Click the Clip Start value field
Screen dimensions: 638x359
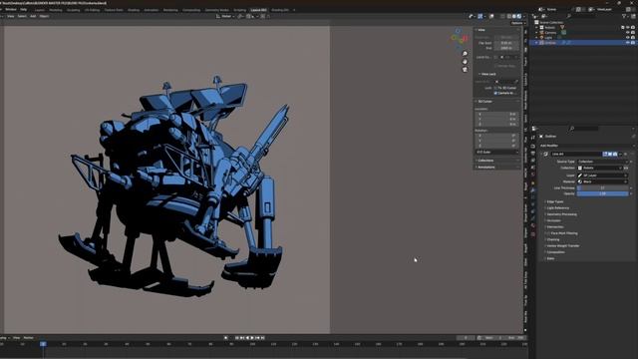[506, 43]
